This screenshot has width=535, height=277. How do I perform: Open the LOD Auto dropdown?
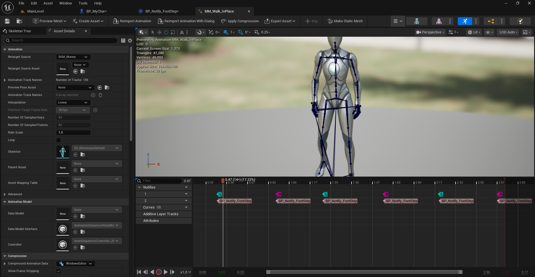(x=508, y=32)
